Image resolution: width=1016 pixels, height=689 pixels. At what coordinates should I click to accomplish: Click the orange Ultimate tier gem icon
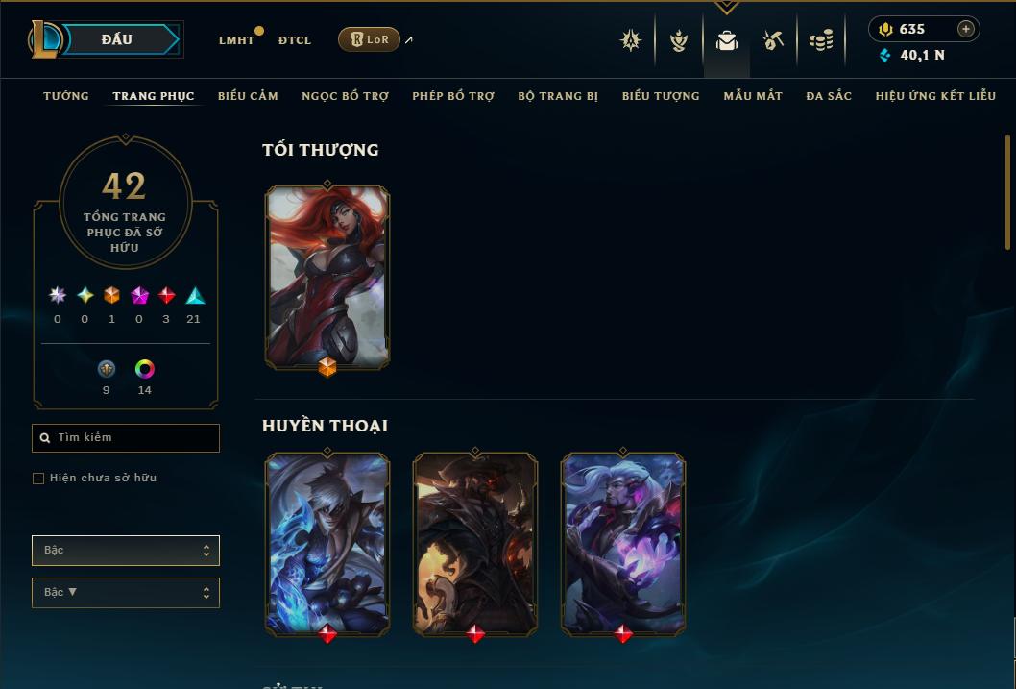coord(111,296)
